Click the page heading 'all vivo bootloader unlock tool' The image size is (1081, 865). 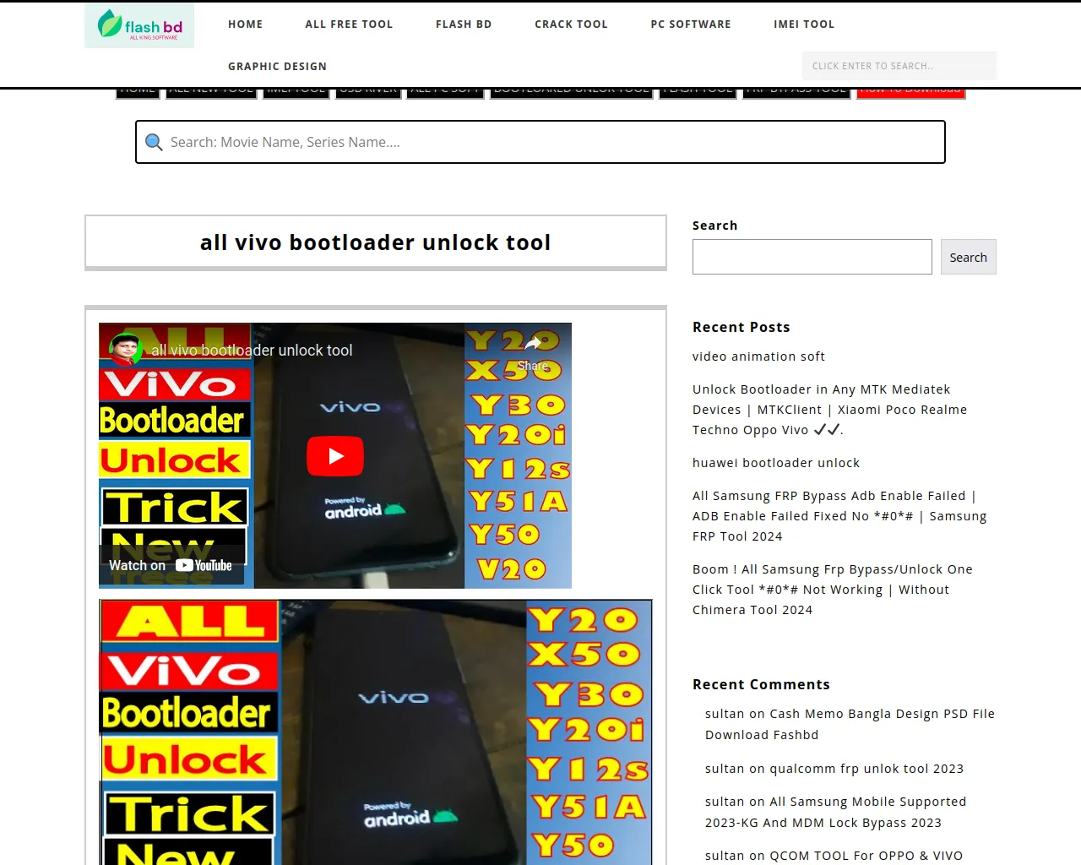pyautogui.click(x=376, y=242)
